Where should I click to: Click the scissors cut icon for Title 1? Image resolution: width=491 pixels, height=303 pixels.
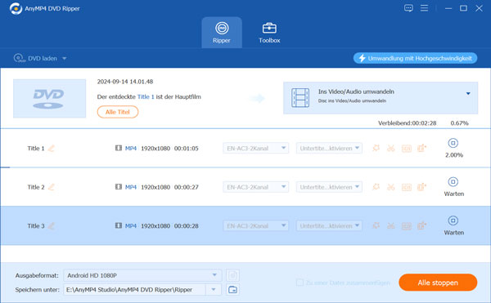tap(391, 148)
